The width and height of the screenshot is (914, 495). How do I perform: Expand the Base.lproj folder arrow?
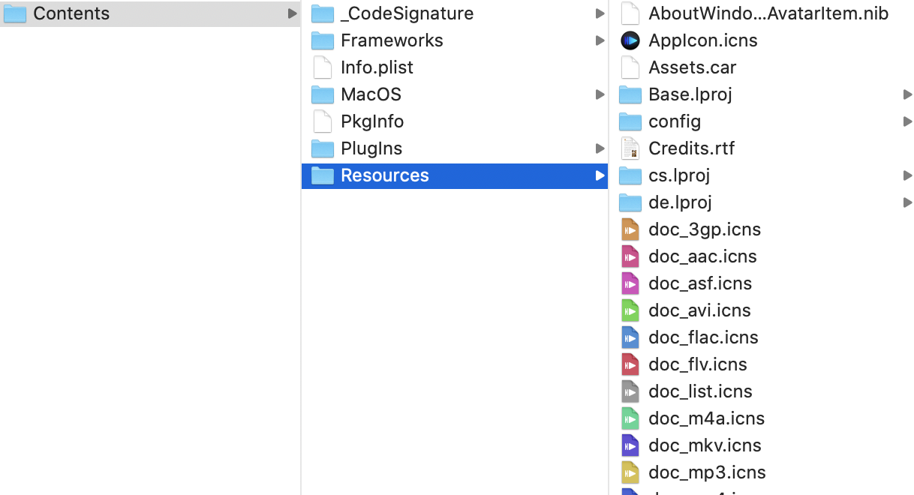pos(907,94)
